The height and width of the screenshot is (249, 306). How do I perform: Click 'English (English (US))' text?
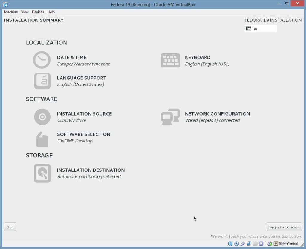point(207,64)
